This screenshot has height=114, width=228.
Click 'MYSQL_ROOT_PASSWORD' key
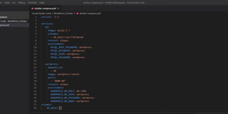tap(64, 47)
